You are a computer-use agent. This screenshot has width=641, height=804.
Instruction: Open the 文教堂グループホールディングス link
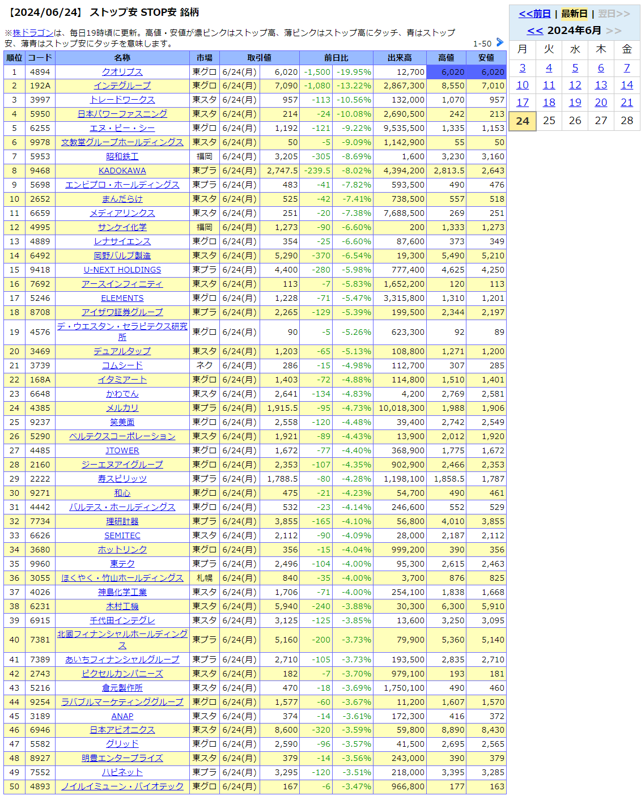point(122,142)
